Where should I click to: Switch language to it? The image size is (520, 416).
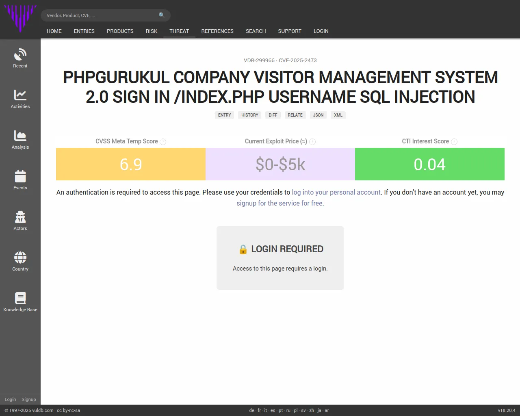pyautogui.click(x=266, y=410)
